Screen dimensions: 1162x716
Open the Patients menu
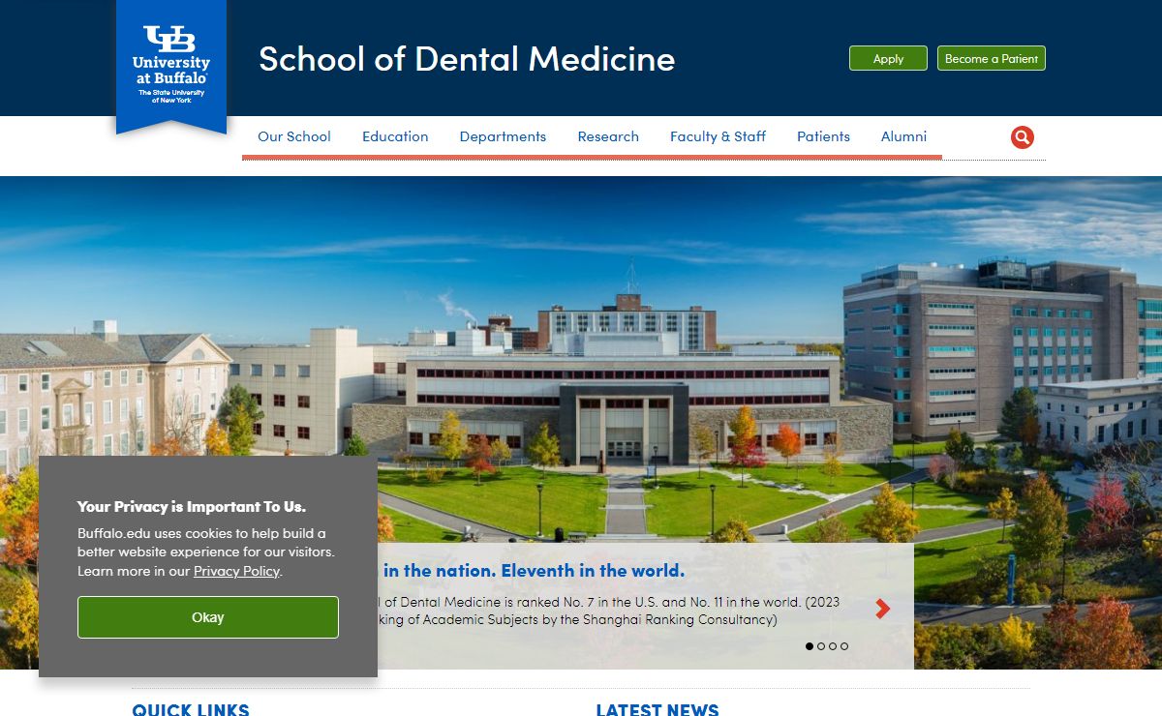point(823,136)
